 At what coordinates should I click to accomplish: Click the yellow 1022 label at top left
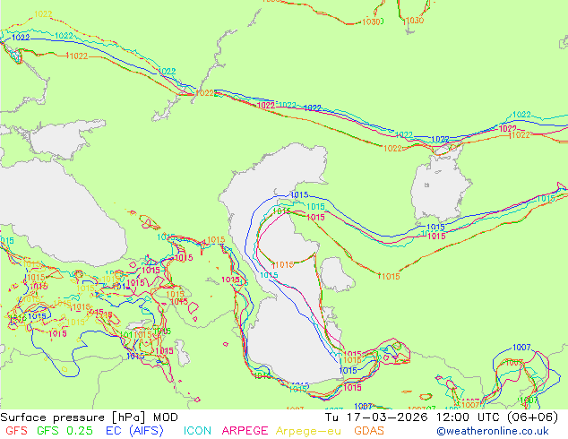[x=43, y=14]
